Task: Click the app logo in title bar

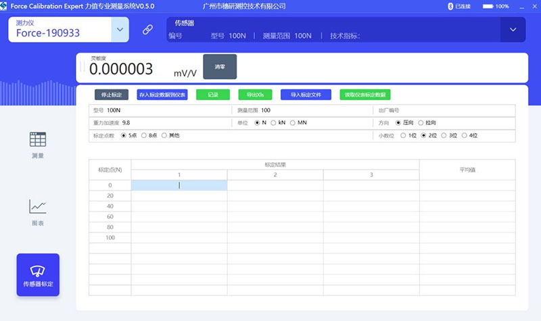Action: [x=3, y=6]
